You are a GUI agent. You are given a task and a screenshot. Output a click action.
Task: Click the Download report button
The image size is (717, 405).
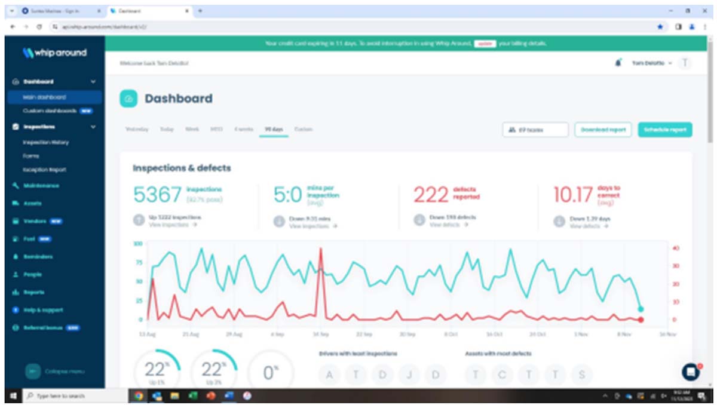tap(603, 130)
